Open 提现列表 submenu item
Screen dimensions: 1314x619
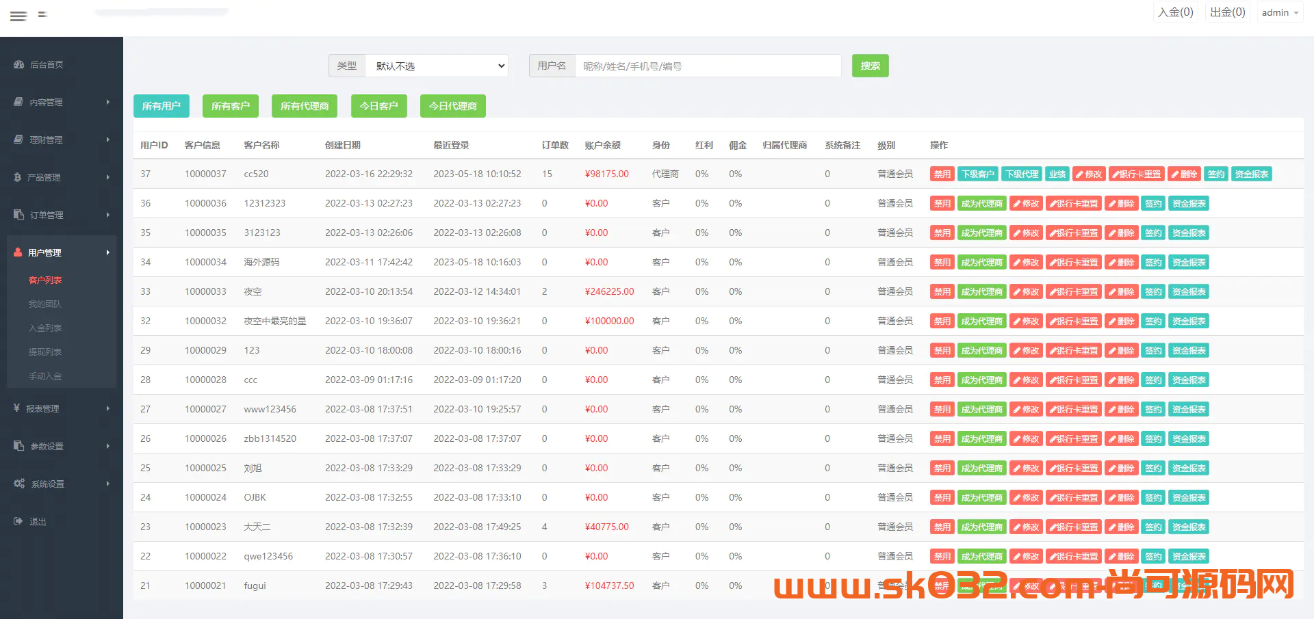coord(45,352)
